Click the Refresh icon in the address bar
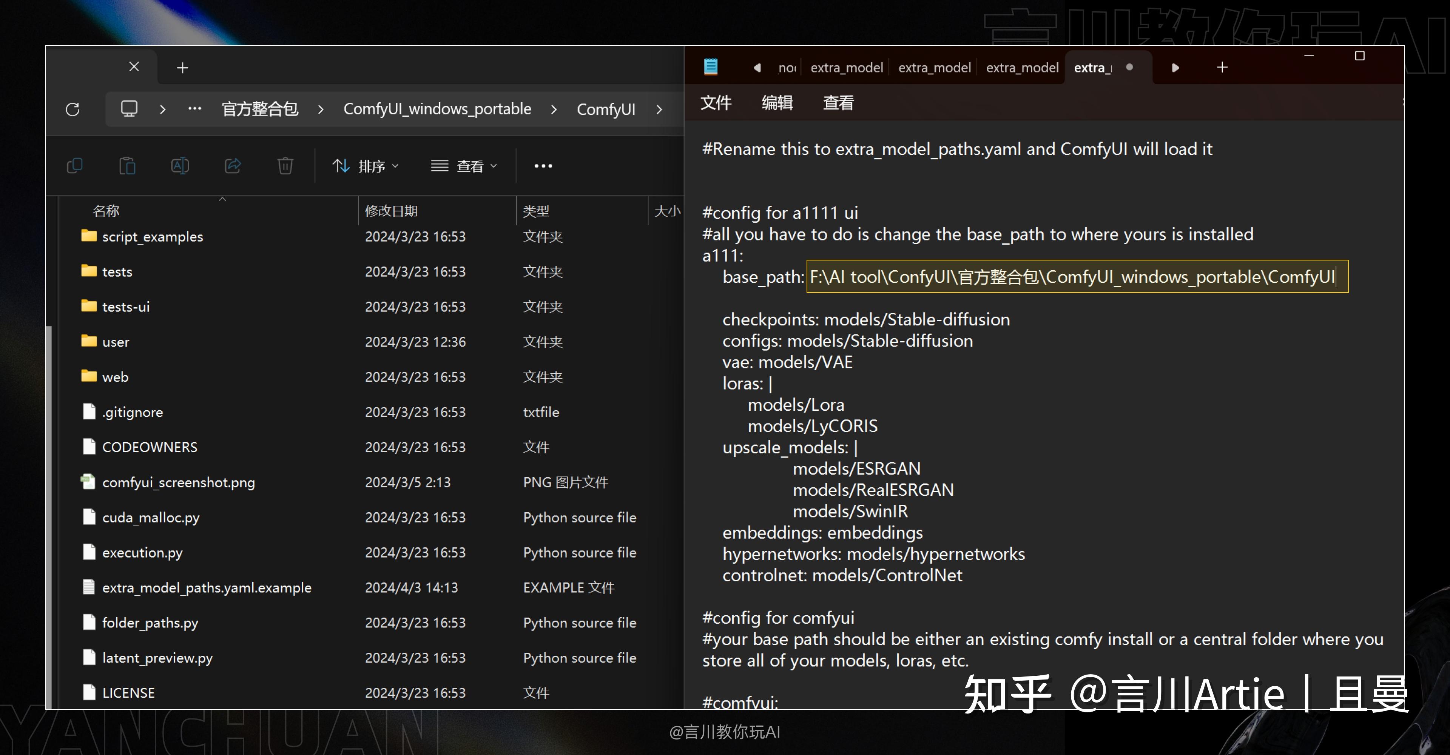The height and width of the screenshot is (755, 1450). point(72,109)
